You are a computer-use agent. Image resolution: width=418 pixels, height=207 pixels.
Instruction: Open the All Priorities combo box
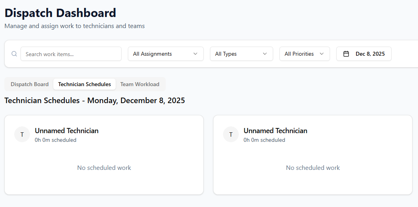click(305, 54)
